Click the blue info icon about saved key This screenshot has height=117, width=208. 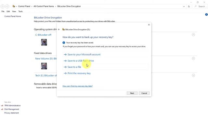[x=64, y=43]
